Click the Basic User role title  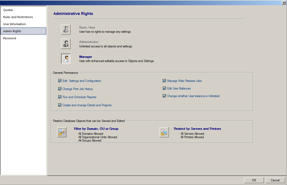(x=87, y=27)
